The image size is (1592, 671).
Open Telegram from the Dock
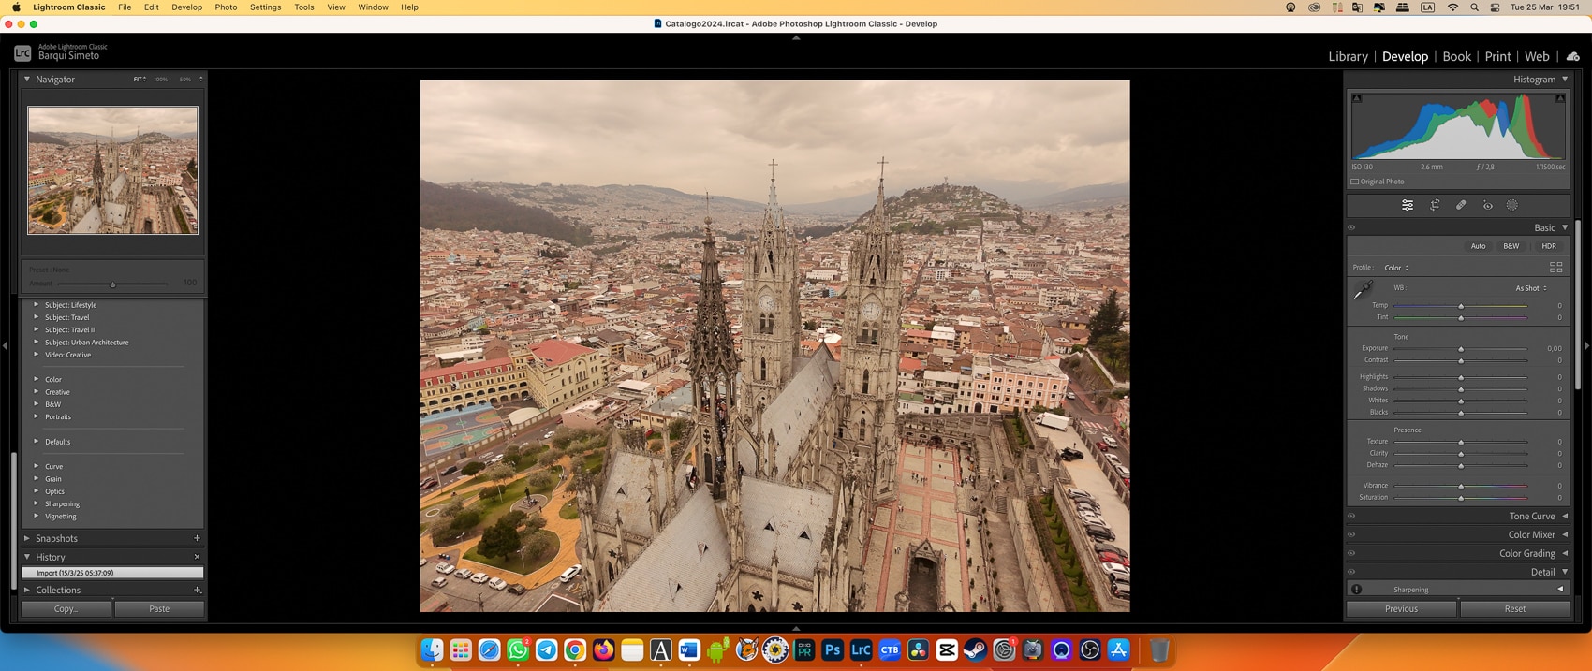[x=546, y=649]
